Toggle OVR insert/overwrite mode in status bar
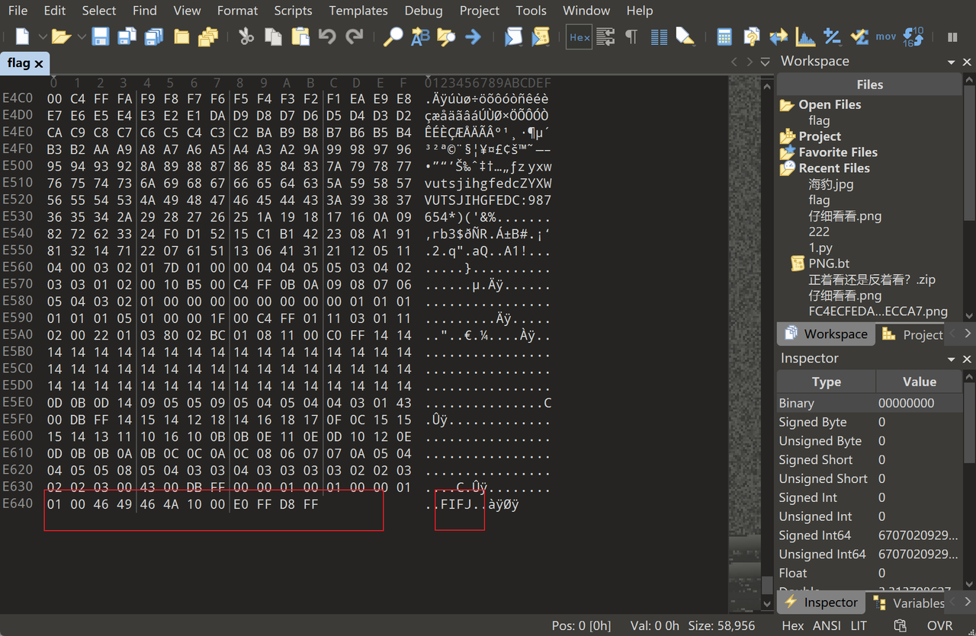Viewport: 976px width, 636px height. pyautogui.click(x=940, y=625)
